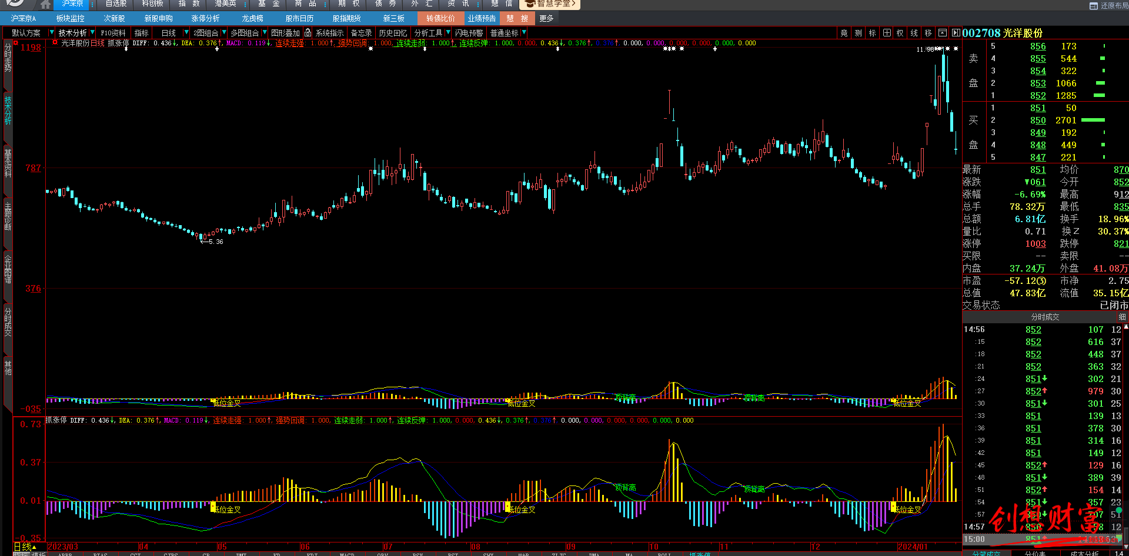This screenshot has width=1129, height=556.
Task: Open the 沪深京 submenu dots
Action: [x=92, y=4]
